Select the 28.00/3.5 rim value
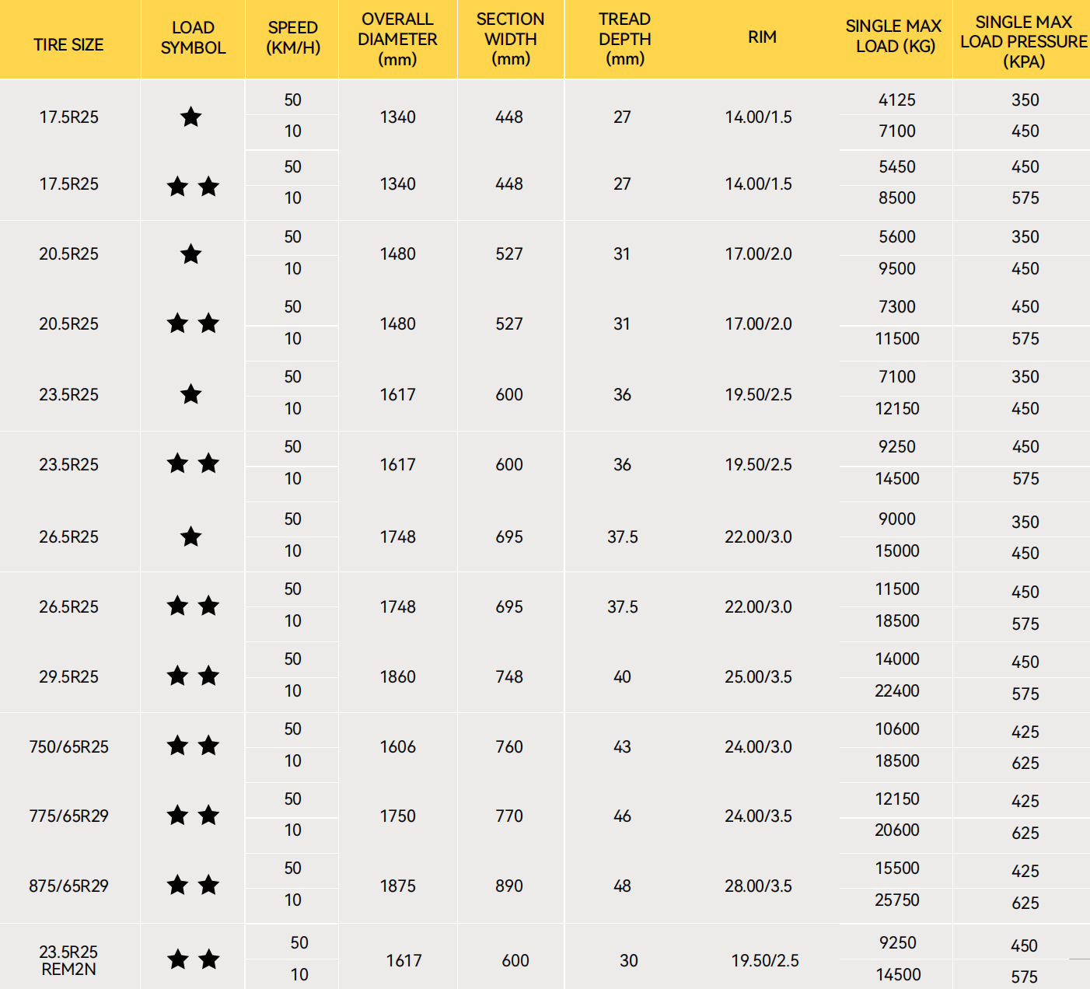Screen dimensions: 1090x989 [758, 886]
